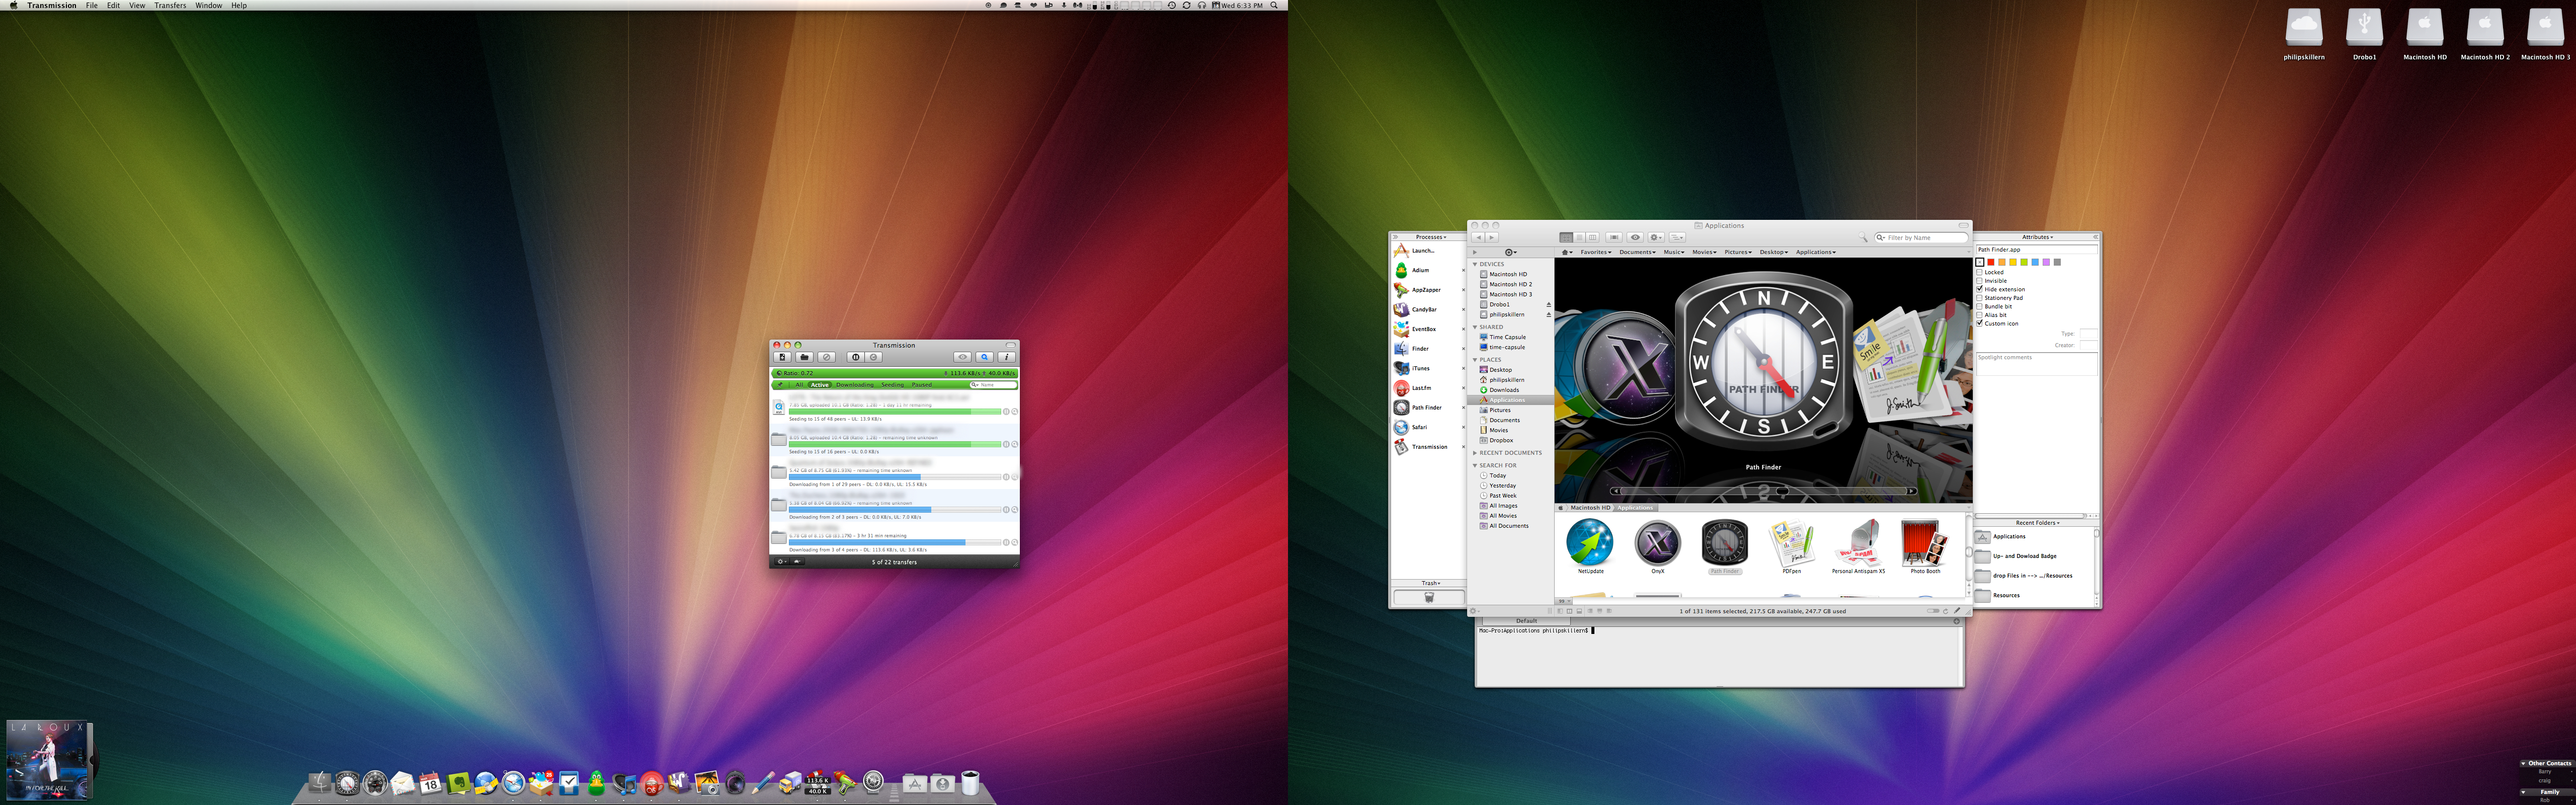Image resolution: width=2576 pixels, height=805 pixels.
Task: Choose the red label color swatch
Action: (1990, 262)
